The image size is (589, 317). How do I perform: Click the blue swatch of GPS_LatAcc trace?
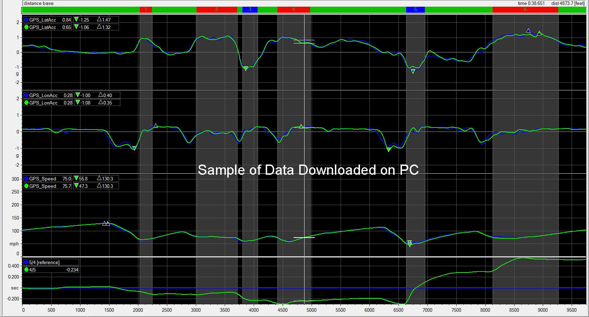26,20
